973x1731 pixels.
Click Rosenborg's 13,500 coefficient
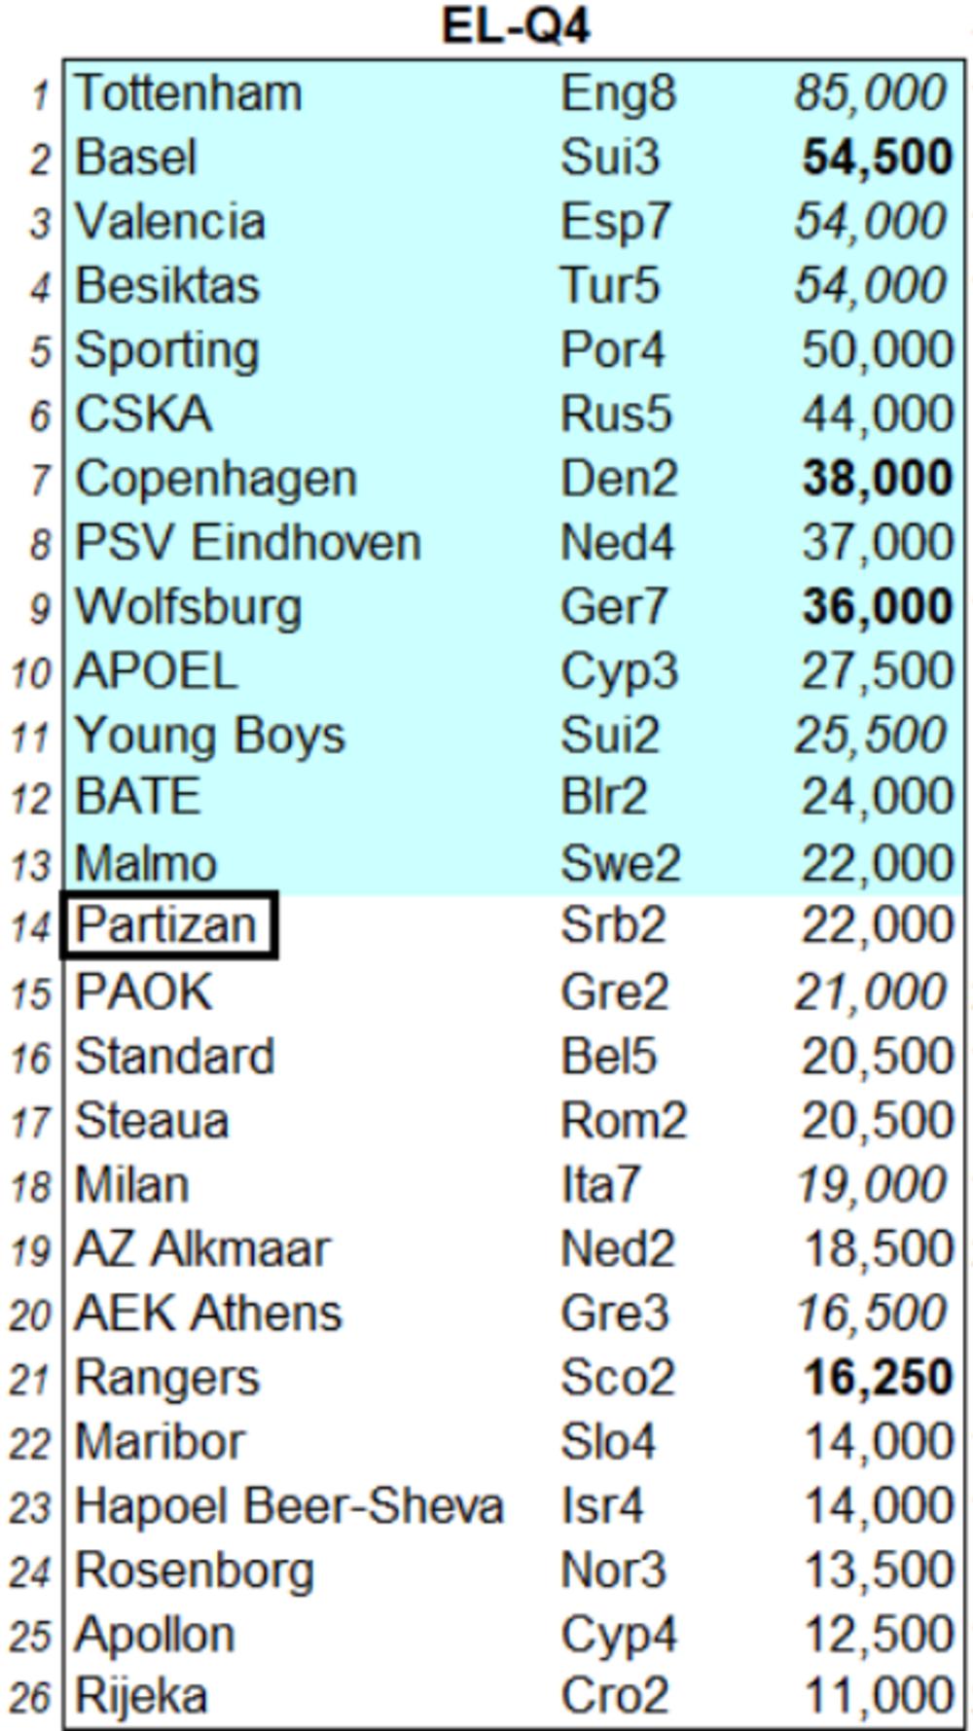pos(876,1570)
